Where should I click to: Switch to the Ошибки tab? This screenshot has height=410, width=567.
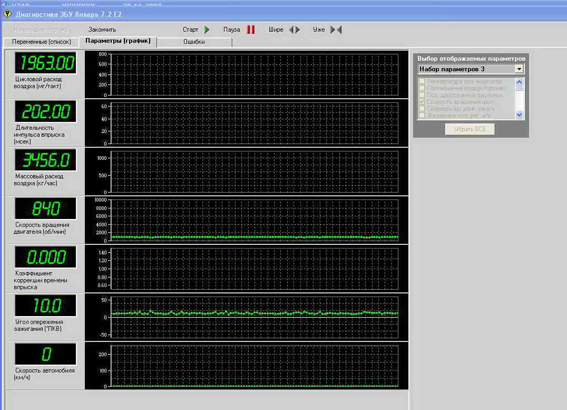point(194,42)
